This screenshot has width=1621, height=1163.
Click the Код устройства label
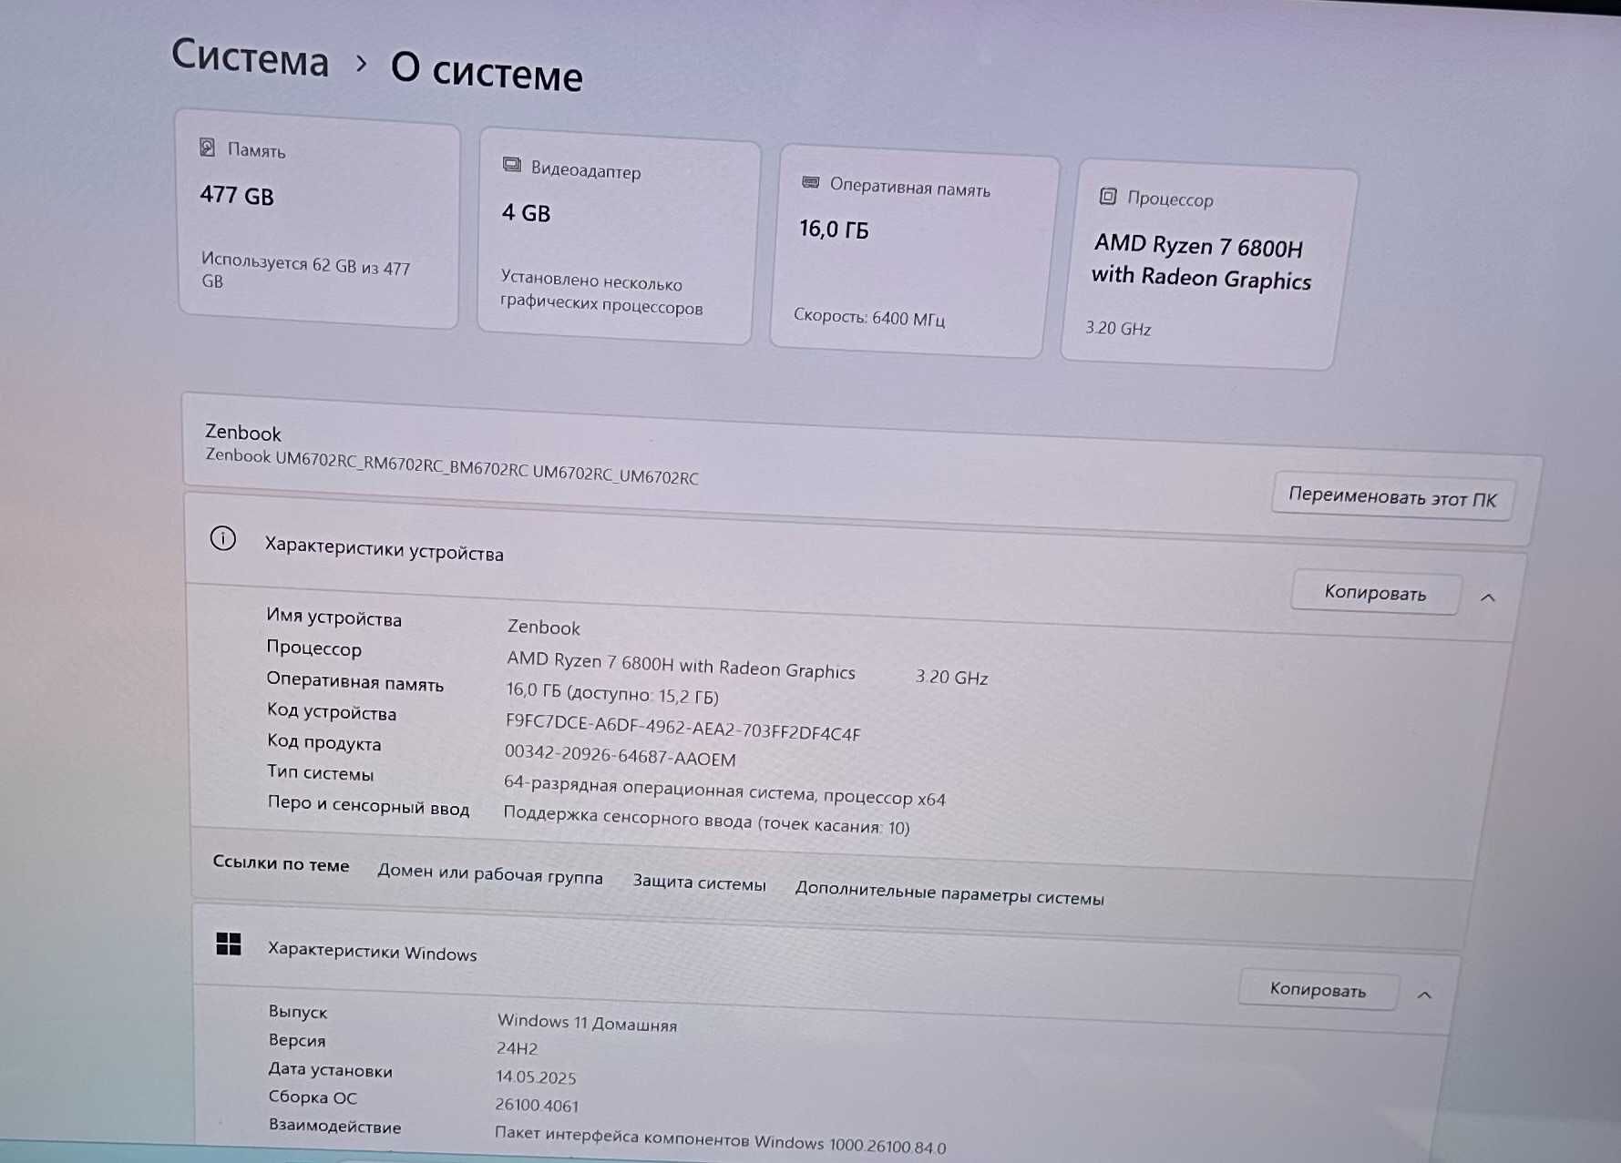331,712
